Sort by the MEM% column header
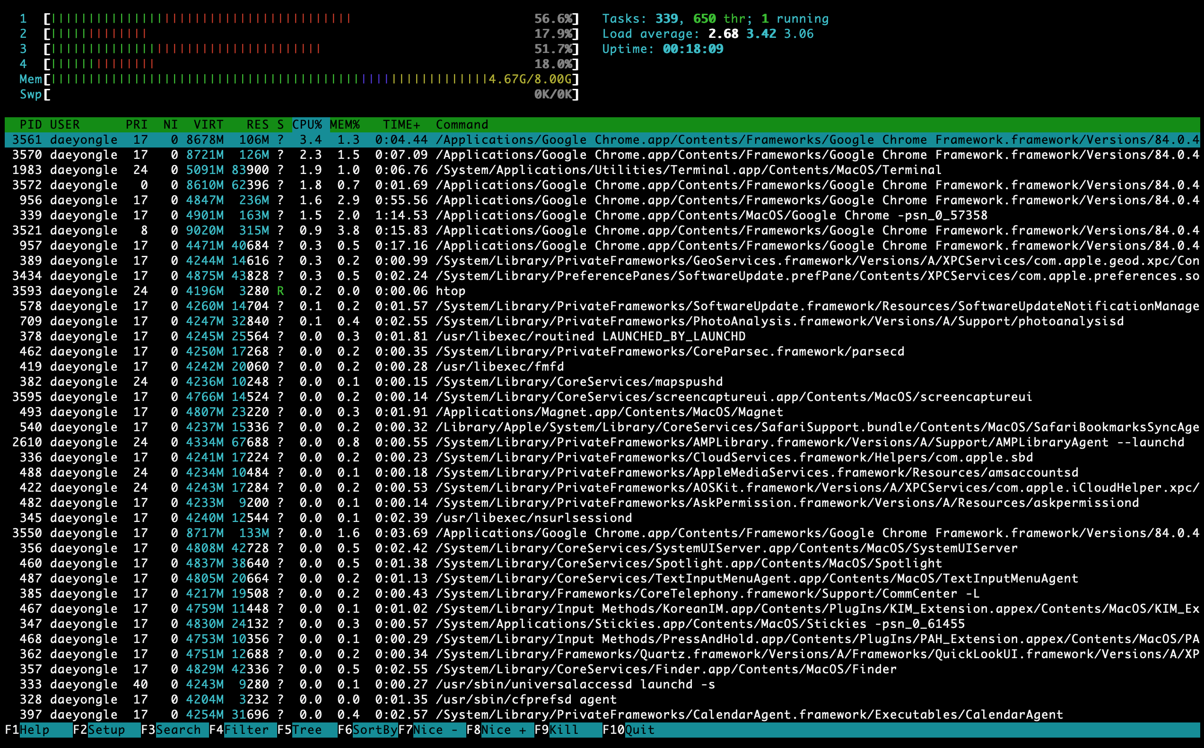Screen dimensions: 1204x748 345,125
